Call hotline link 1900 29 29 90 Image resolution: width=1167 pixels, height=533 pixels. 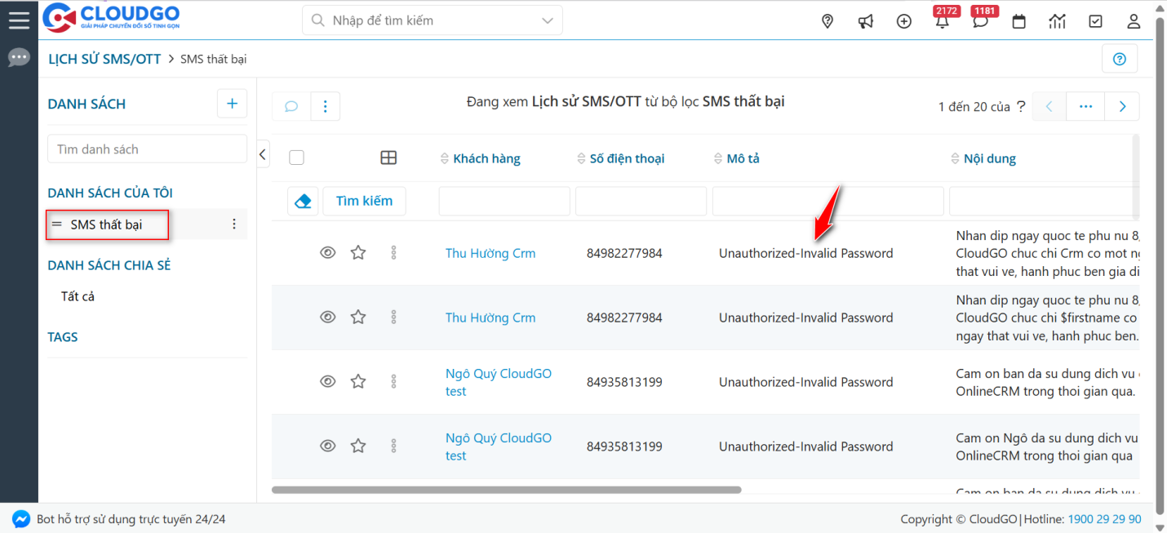(x=1105, y=518)
